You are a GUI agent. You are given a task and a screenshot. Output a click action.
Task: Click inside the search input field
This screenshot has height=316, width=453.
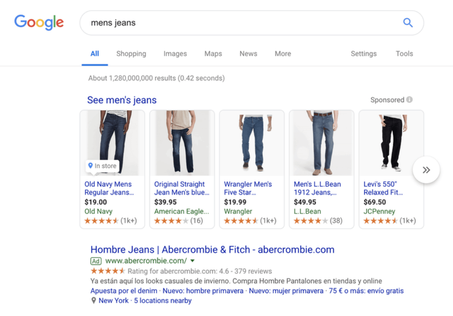[x=198, y=23]
